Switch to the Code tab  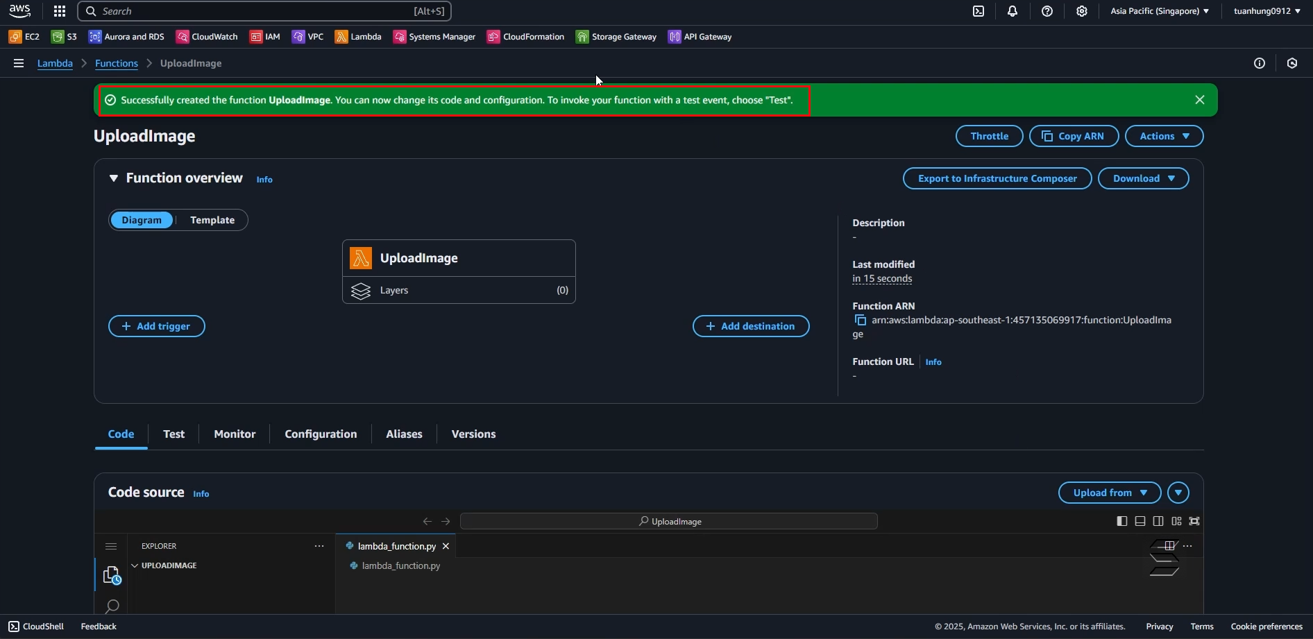point(121,434)
